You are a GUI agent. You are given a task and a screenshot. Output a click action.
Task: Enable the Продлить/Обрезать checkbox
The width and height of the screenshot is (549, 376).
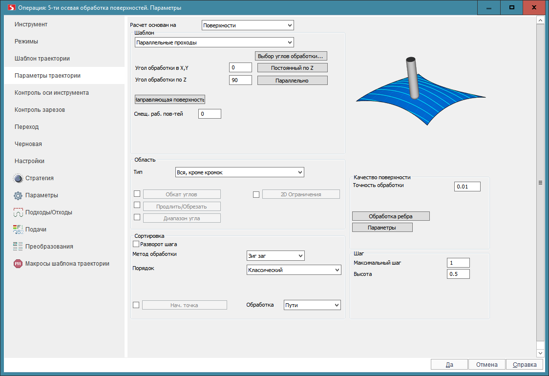pos(137,205)
